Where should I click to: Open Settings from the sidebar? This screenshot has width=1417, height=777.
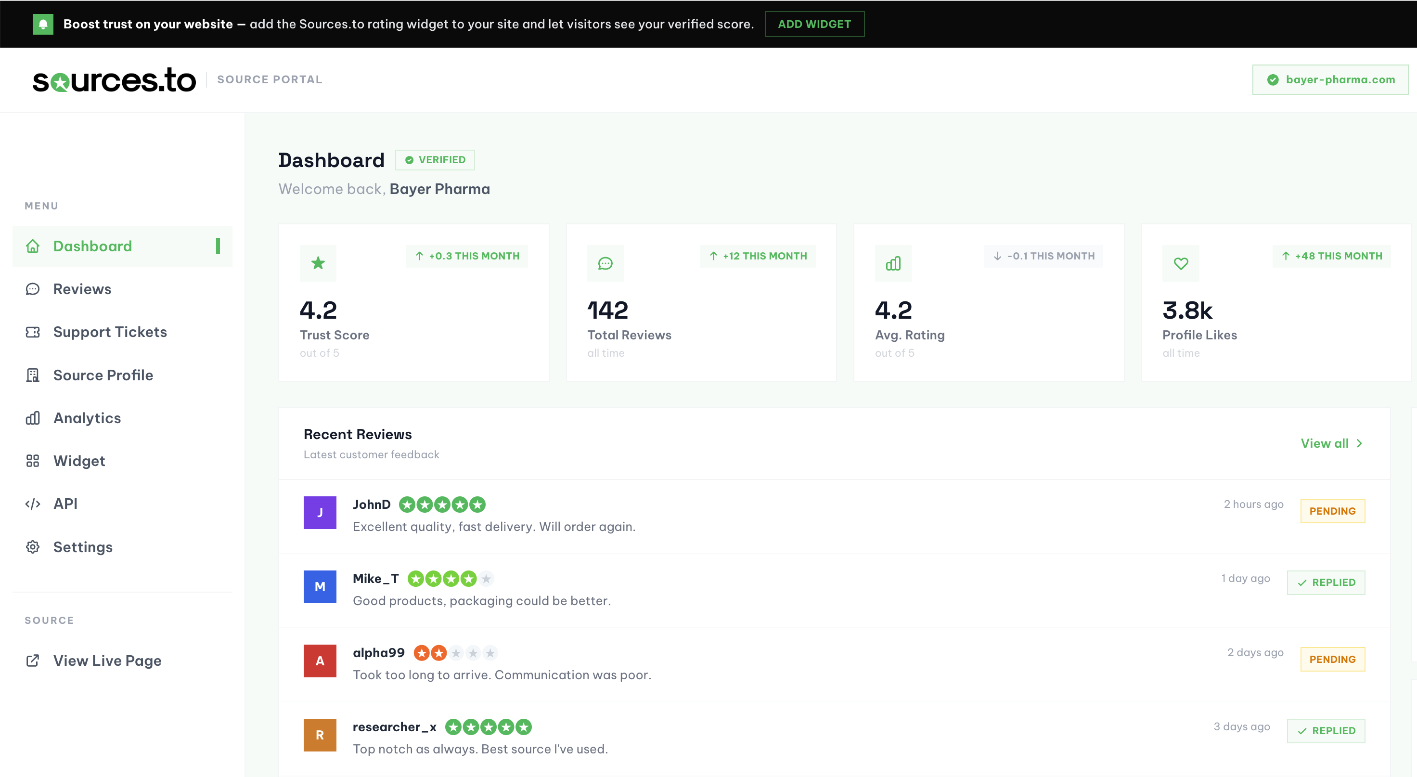pyautogui.click(x=122, y=547)
